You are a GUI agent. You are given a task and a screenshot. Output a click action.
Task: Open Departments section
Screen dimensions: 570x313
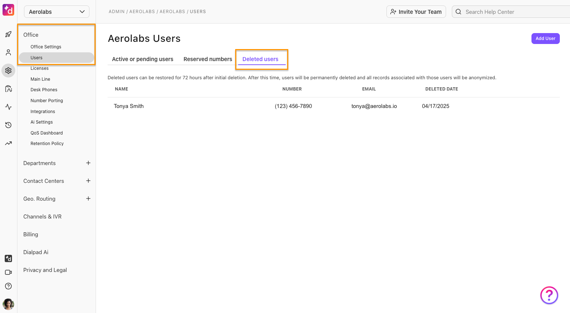[39, 163]
